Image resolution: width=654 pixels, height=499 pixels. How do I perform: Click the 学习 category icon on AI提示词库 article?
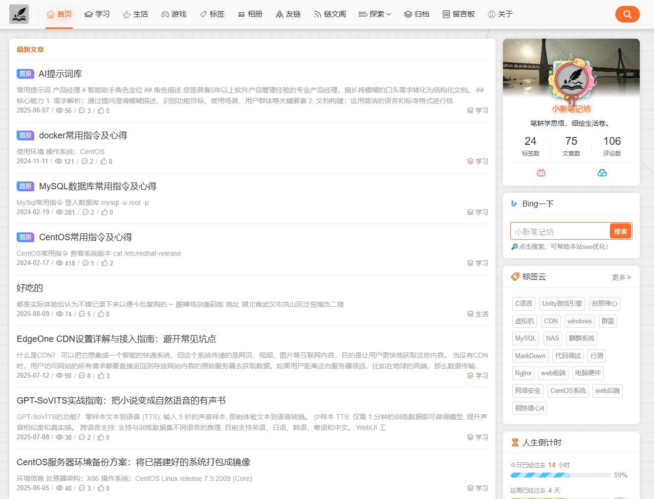[470, 110]
